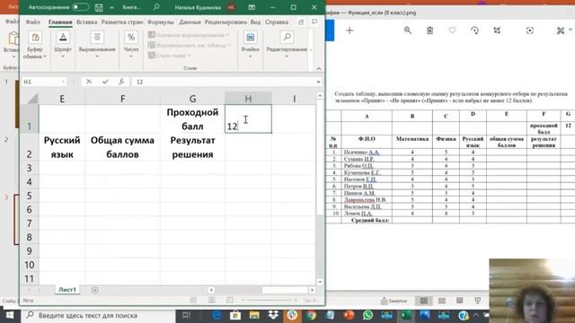Open the Файл tab in Excel
This screenshot has width=575, height=323.
32,22
